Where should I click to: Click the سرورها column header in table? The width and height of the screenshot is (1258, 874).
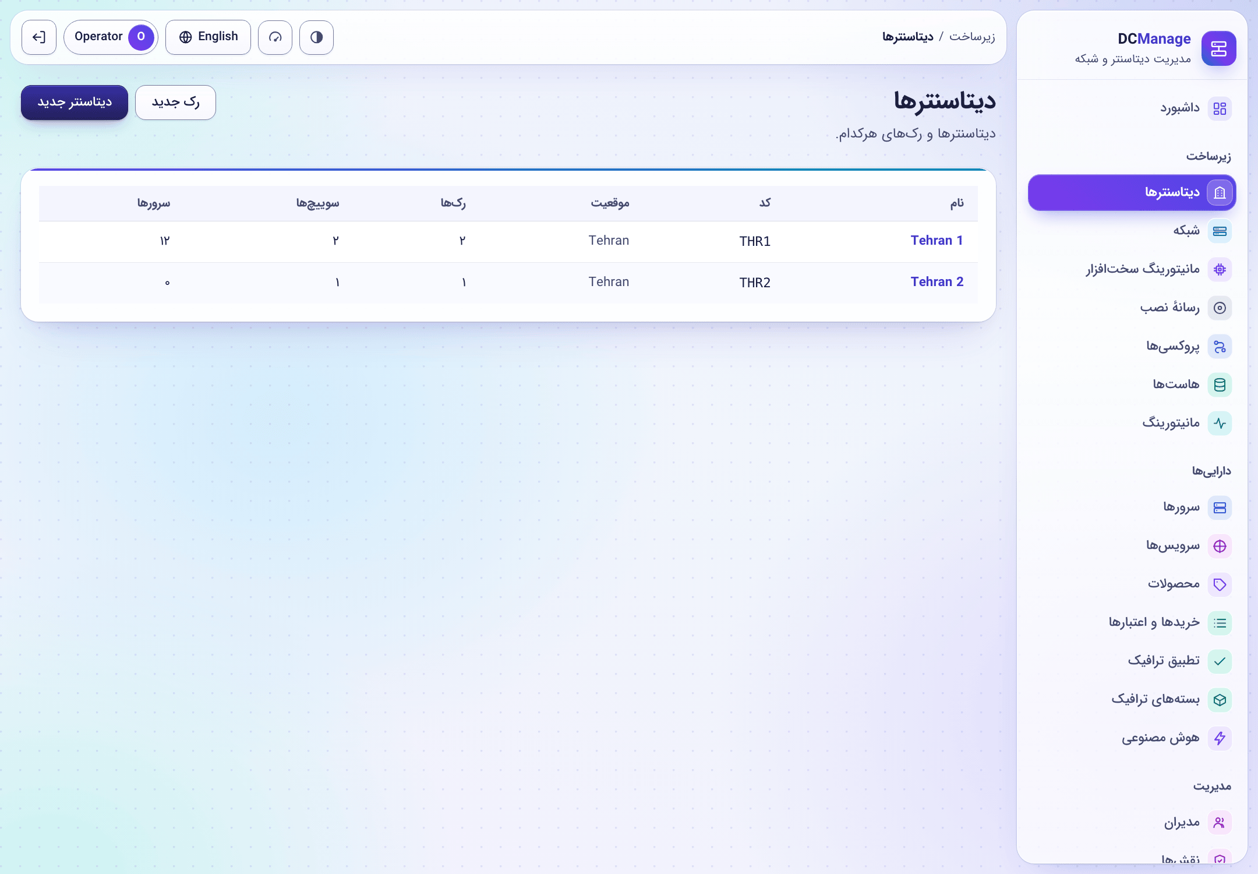[x=154, y=203]
